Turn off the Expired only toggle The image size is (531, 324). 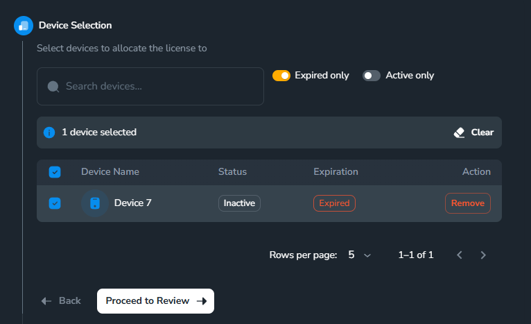pyautogui.click(x=281, y=76)
